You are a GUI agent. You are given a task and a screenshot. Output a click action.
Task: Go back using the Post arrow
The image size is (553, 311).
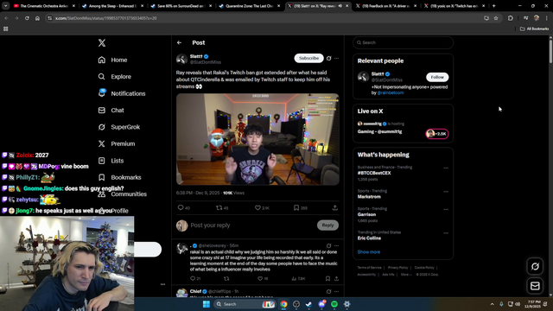click(x=179, y=42)
